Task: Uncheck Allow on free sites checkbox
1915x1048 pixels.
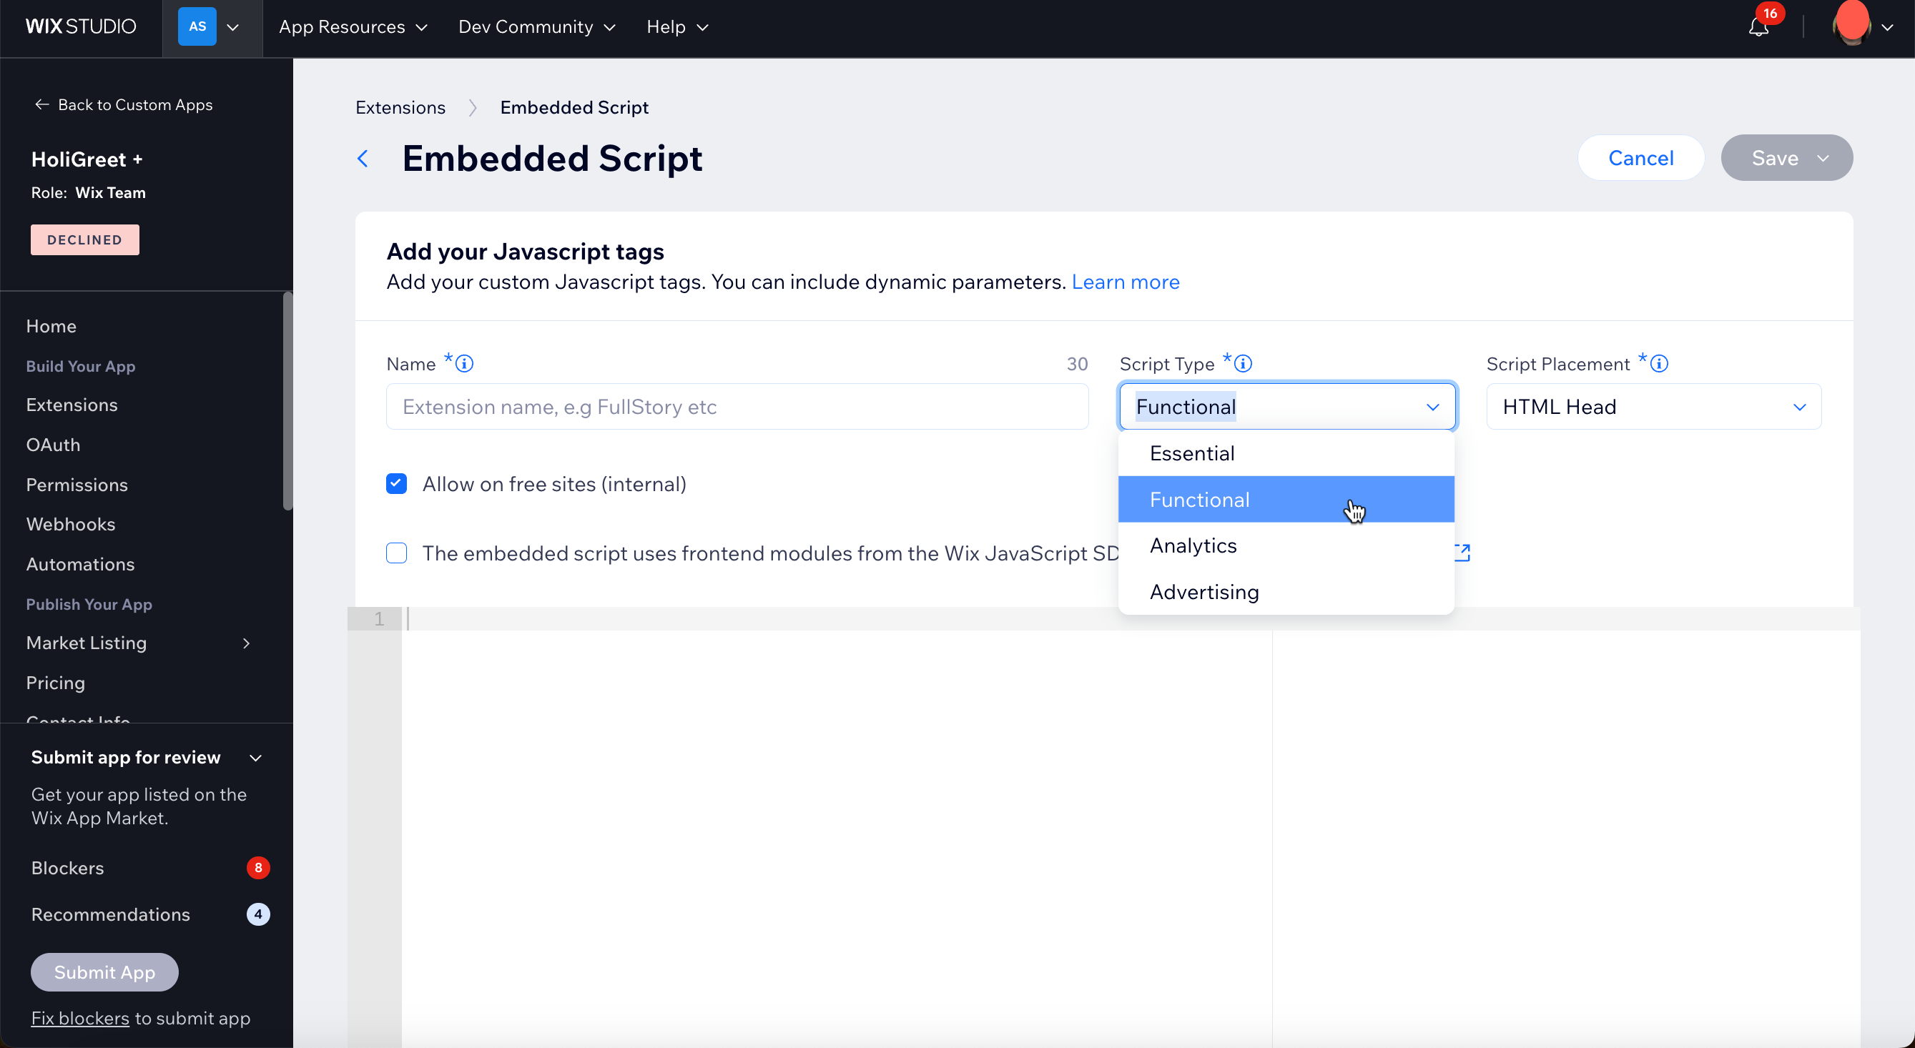Action: 396,484
